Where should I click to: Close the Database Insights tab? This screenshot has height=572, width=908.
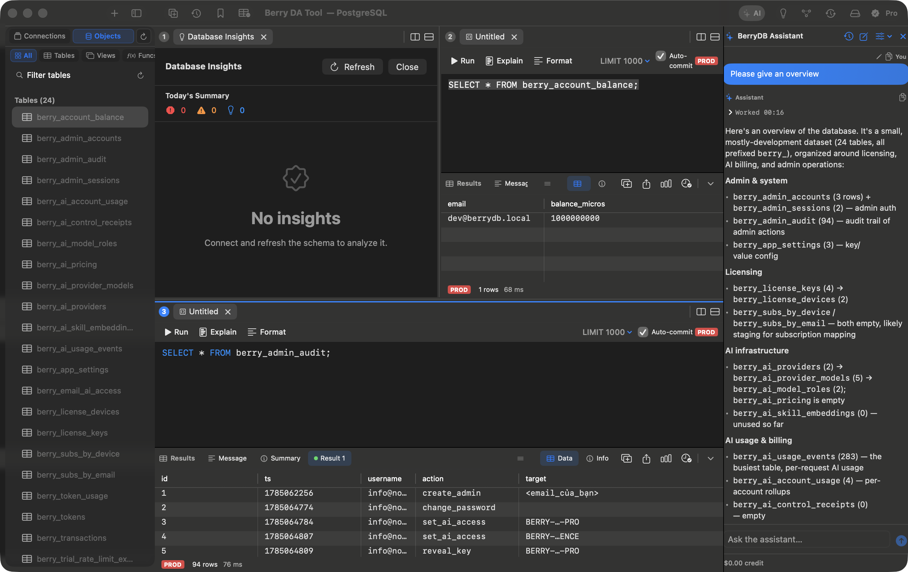coord(264,37)
